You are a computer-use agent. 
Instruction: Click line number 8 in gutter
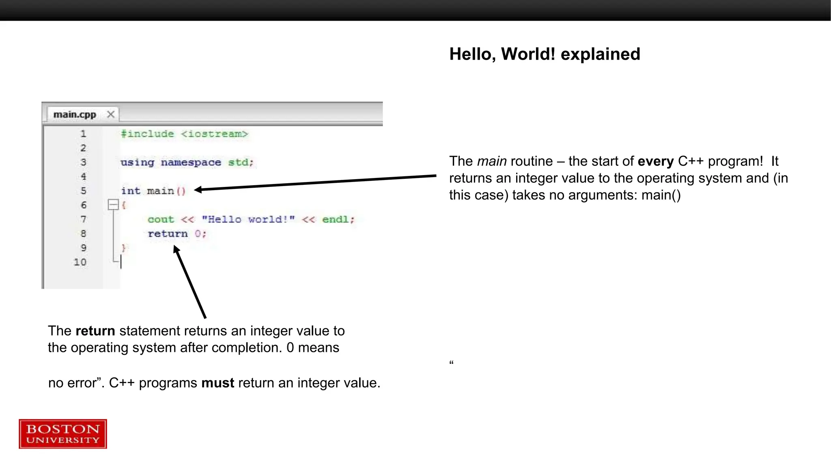(83, 233)
